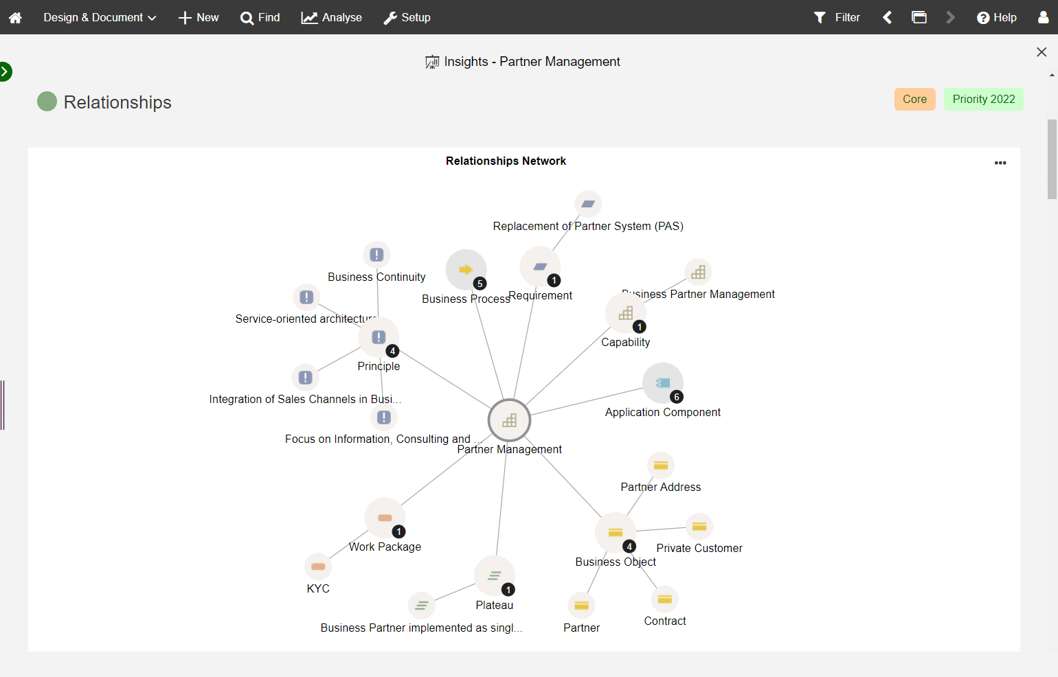Open the Help menu

coord(997,17)
